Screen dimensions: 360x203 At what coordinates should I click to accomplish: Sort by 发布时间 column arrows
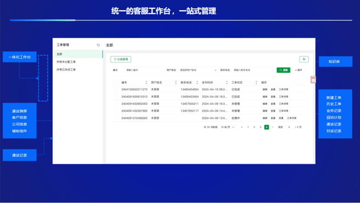point(227,82)
